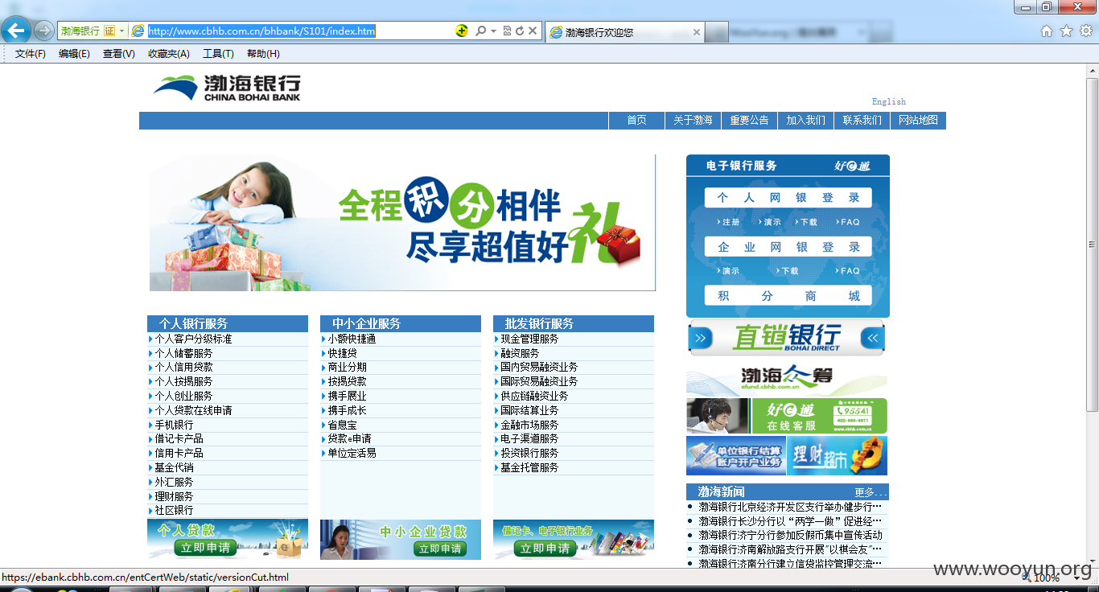
Task: Go to the browser home icon
Action: pyautogui.click(x=1047, y=31)
